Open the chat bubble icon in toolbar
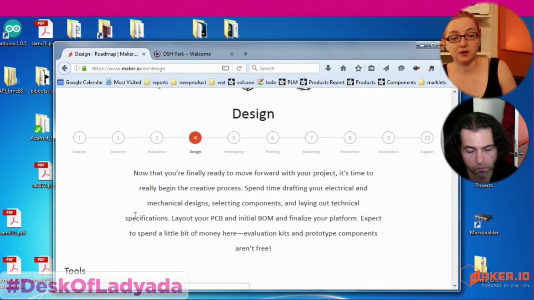This screenshot has width=534, height=300. (401, 68)
